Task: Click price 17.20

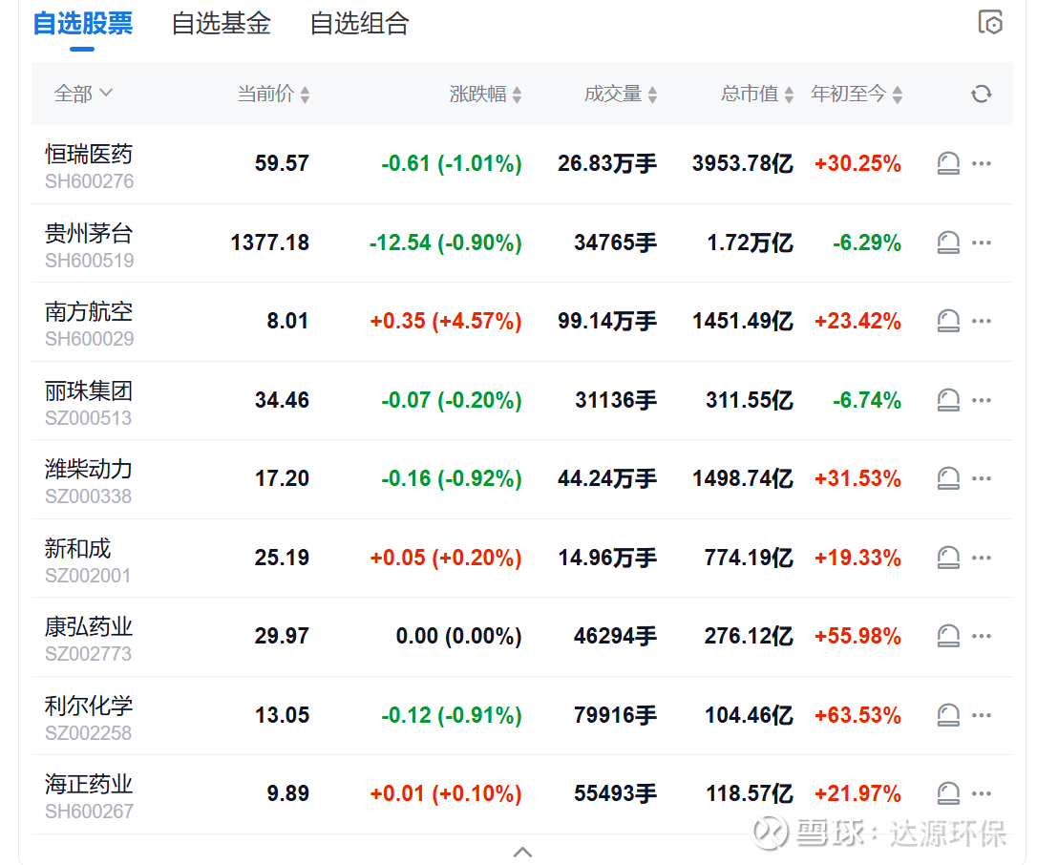Action: click(x=282, y=478)
